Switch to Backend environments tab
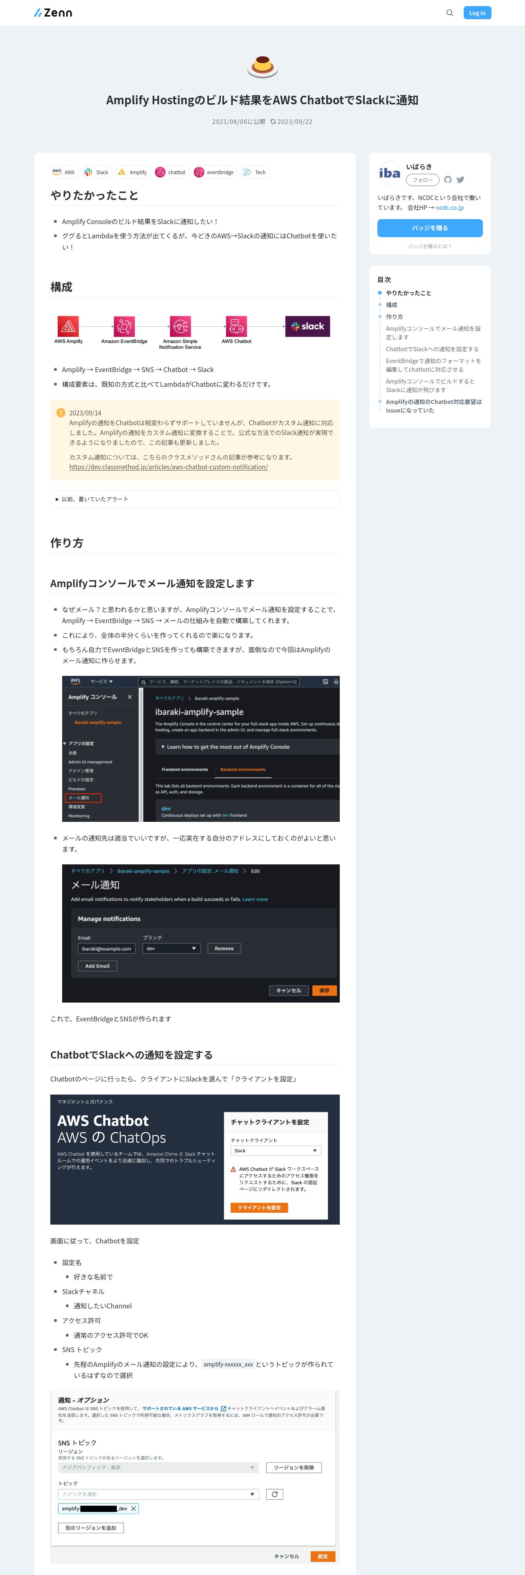 pyautogui.click(x=242, y=769)
